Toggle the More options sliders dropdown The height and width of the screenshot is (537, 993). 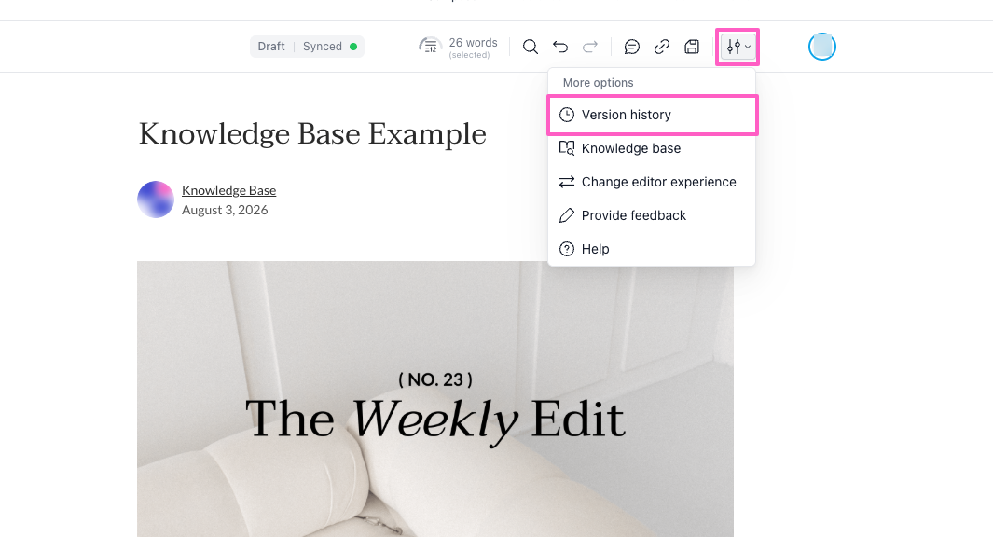pyautogui.click(x=738, y=47)
